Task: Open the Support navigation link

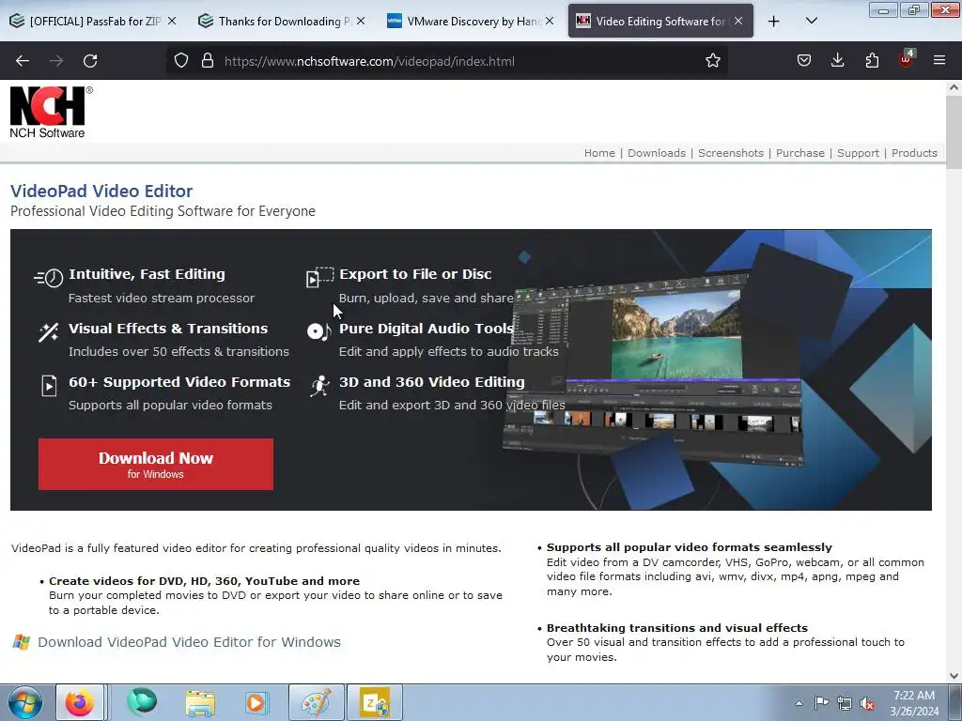Action: 858,153
